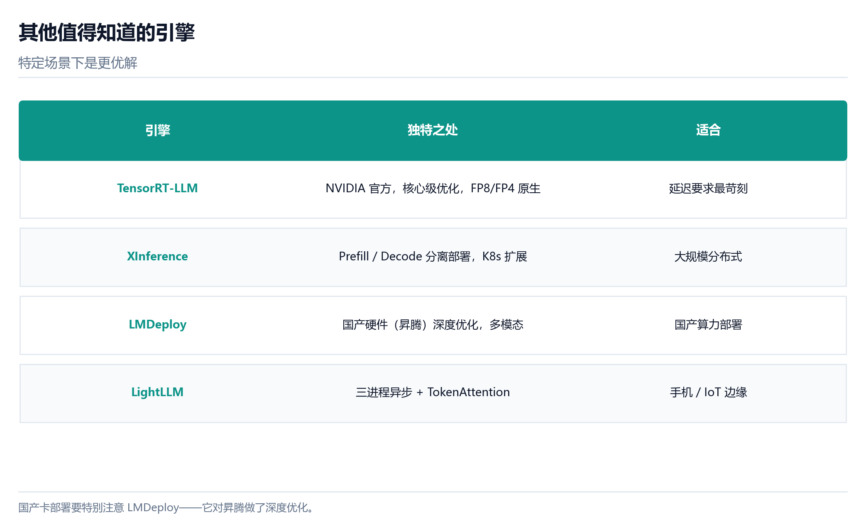The width and height of the screenshot is (866, 522).
Task: Select the subtitle 特定场景下是更优解
Action: [x=78, y=63]
